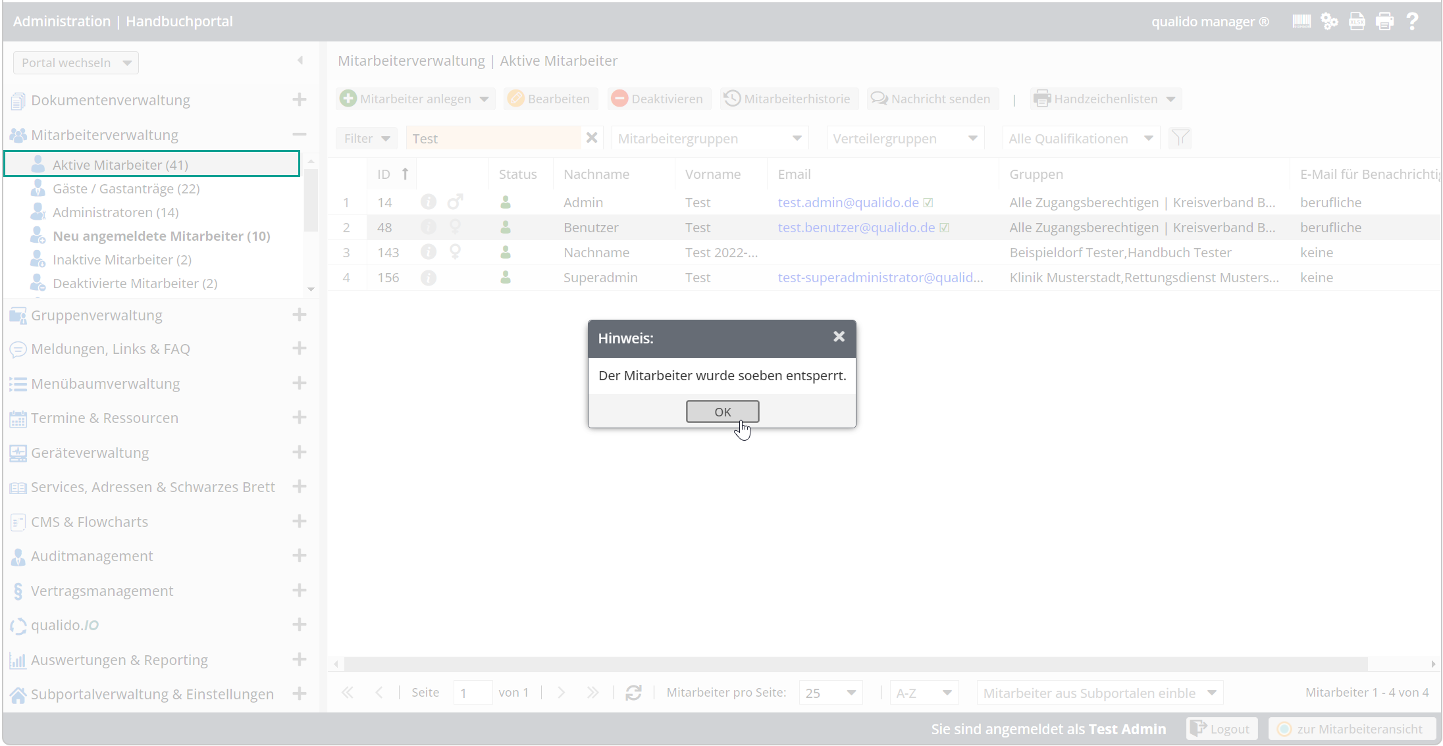This screenshot has height=746, width=1443.
Task: Click info icon for employee ID 14
Action: tap(429, 202)
